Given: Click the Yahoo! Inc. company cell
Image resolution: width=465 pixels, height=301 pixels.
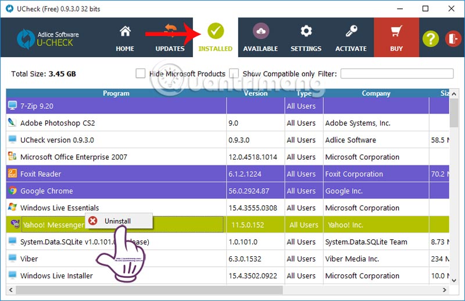Looking at the screenshot, I should (376, 225).
